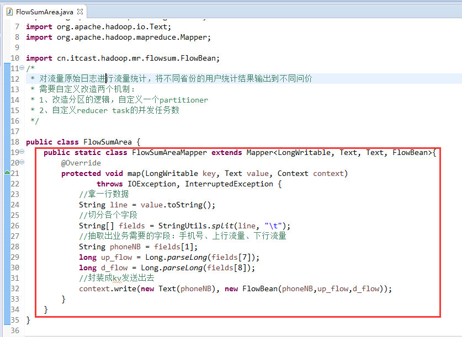Click the 'value.toString()' statement
This screenshot has height=337, width=462.
[x=147, y=205]
